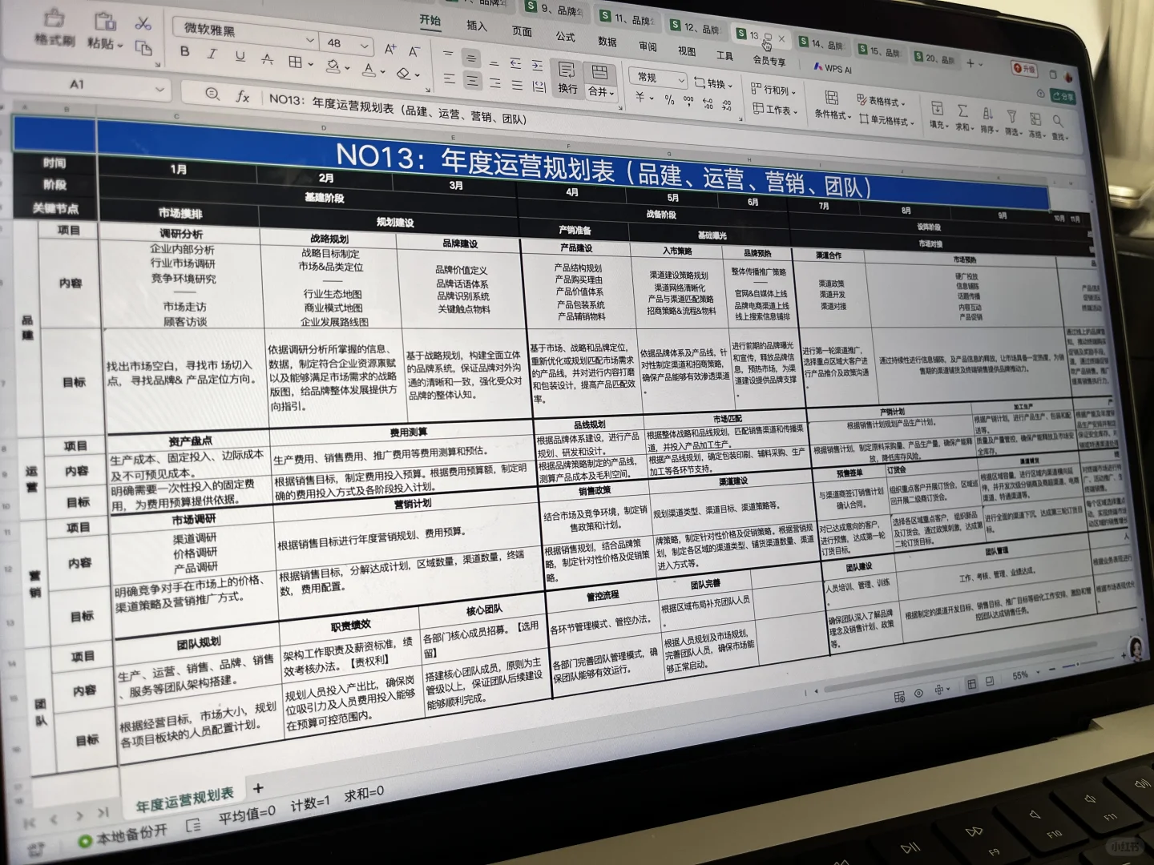Image resolution: width=1154 pixels, height=865 pixels.
Task: Click the green 分享 share button
Action: [1062, 96]
